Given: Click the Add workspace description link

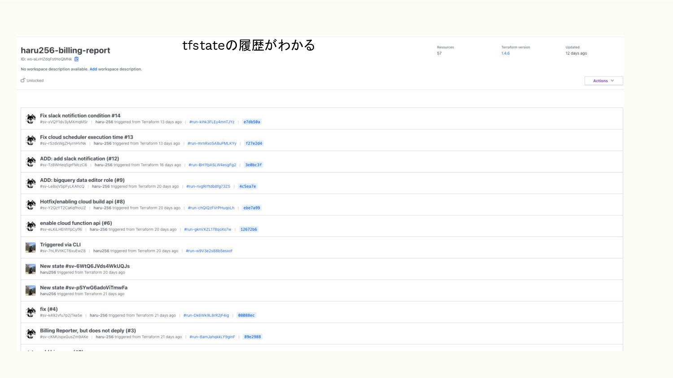Looking at the screenshot, I should point(93,69).
